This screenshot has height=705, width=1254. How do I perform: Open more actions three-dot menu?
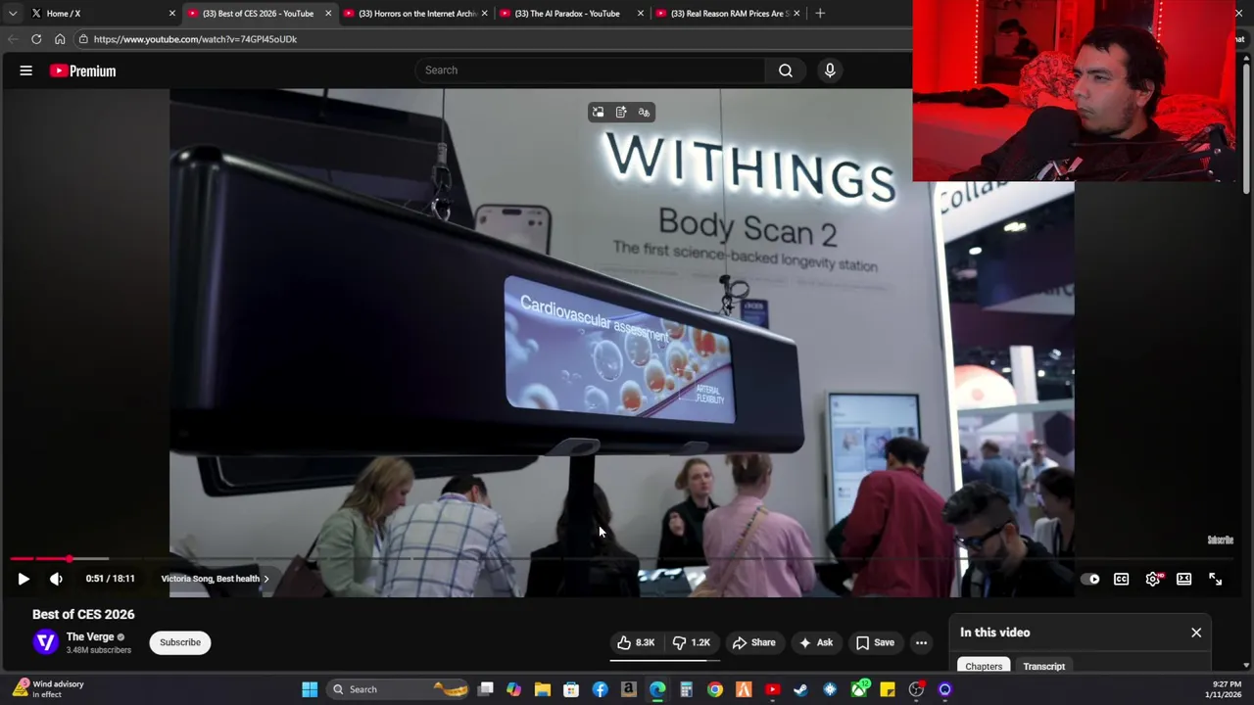pos(921,642)
